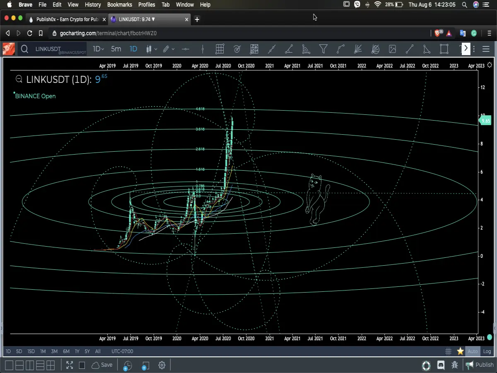
Task: Click the fullscreen expand icon
Action: tap(70, 365)
